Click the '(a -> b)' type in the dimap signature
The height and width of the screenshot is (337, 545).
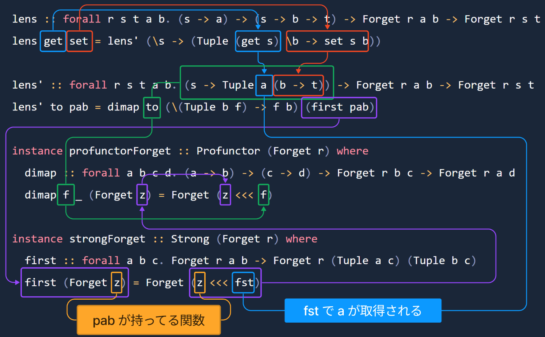210,173
